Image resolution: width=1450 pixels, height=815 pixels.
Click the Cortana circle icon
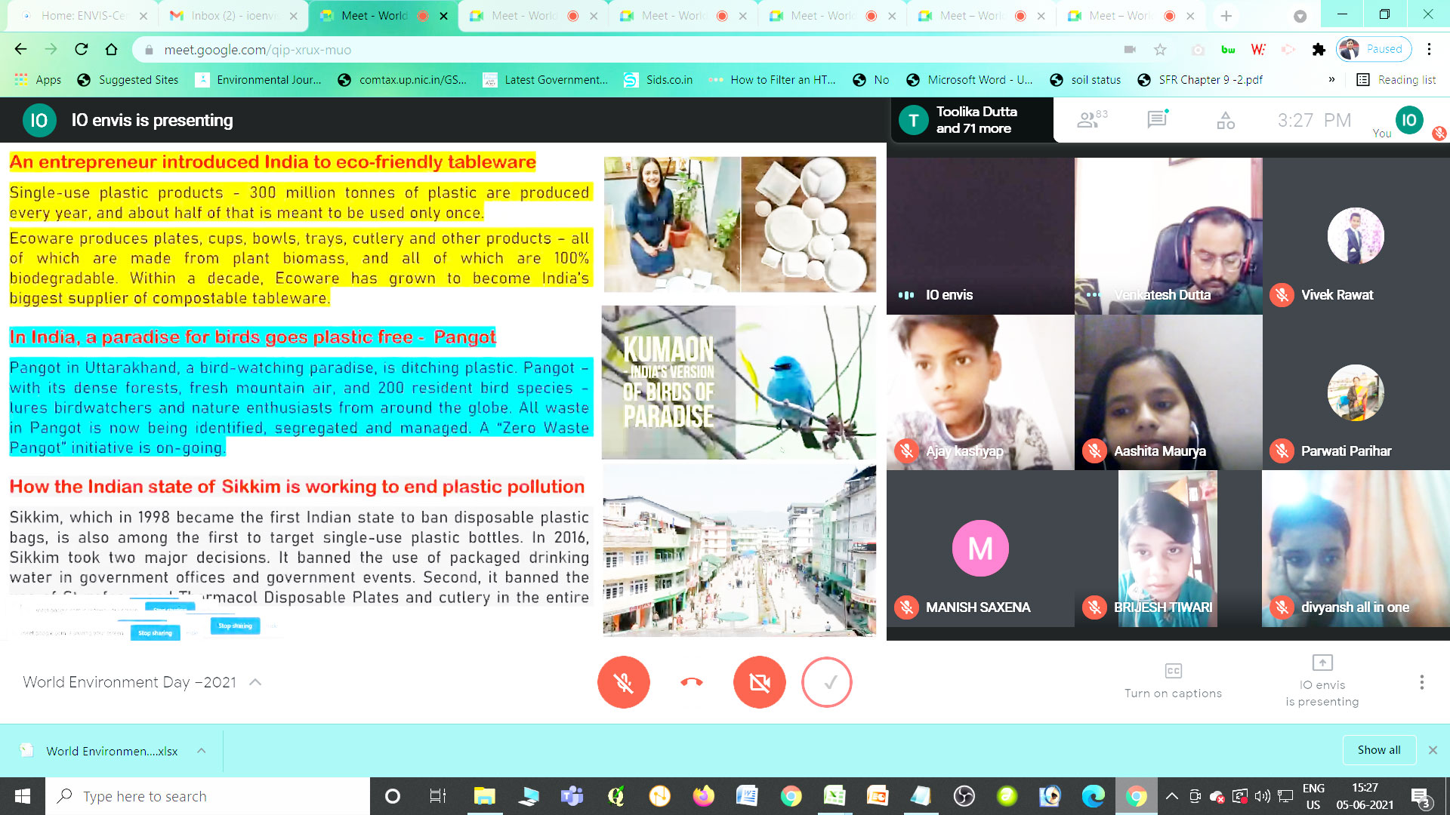click(x=393, y=796)
